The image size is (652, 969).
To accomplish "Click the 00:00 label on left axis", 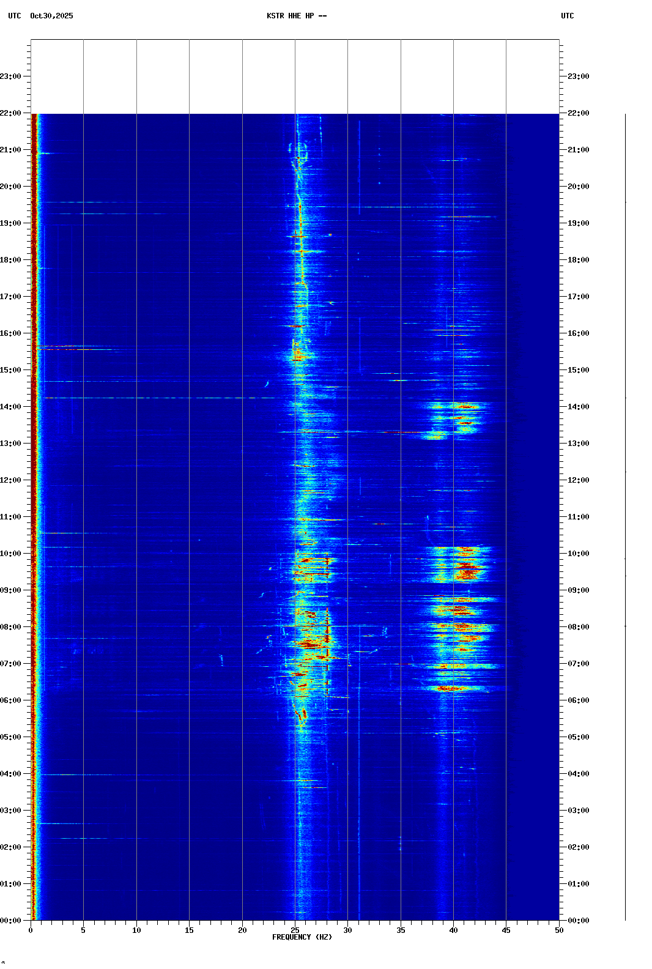I will pos(11,921).
